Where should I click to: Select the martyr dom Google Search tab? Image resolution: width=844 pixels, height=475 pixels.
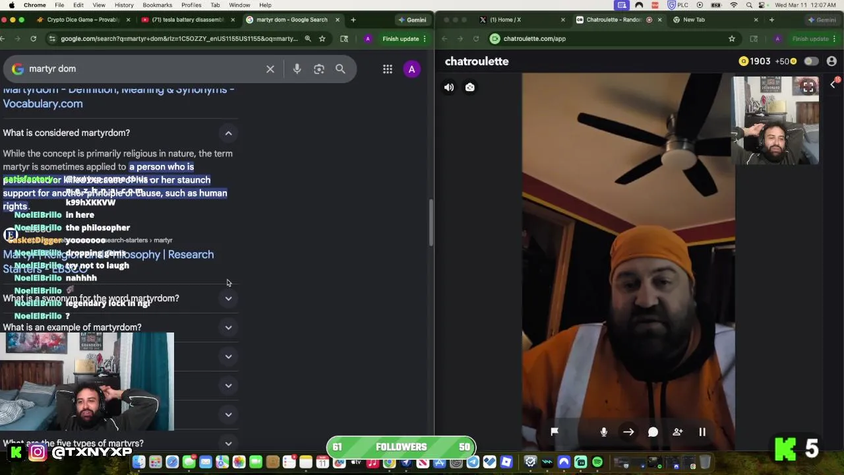coord(292,20)
